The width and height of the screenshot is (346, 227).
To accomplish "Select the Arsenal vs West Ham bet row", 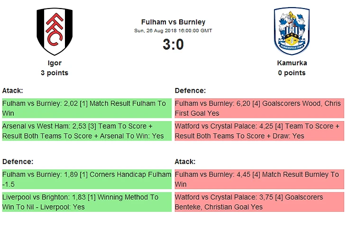I will [86, 131].
